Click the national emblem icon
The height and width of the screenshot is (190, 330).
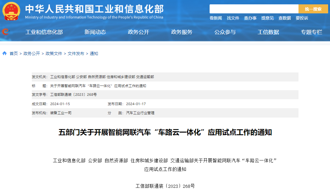11,11
